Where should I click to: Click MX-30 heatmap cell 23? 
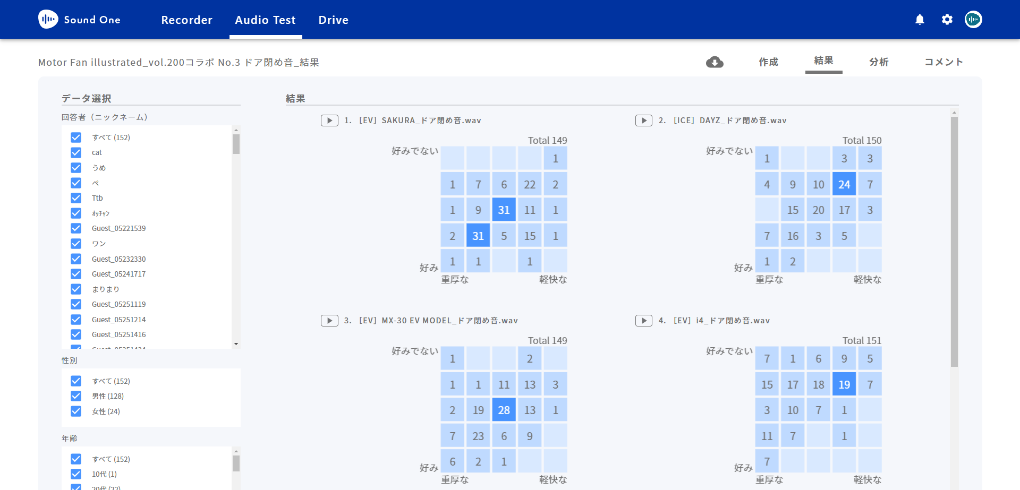478,436
